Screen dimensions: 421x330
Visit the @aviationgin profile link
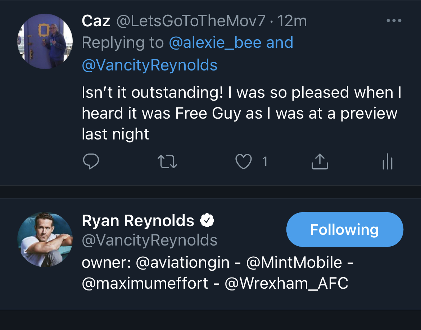(183, 262)
